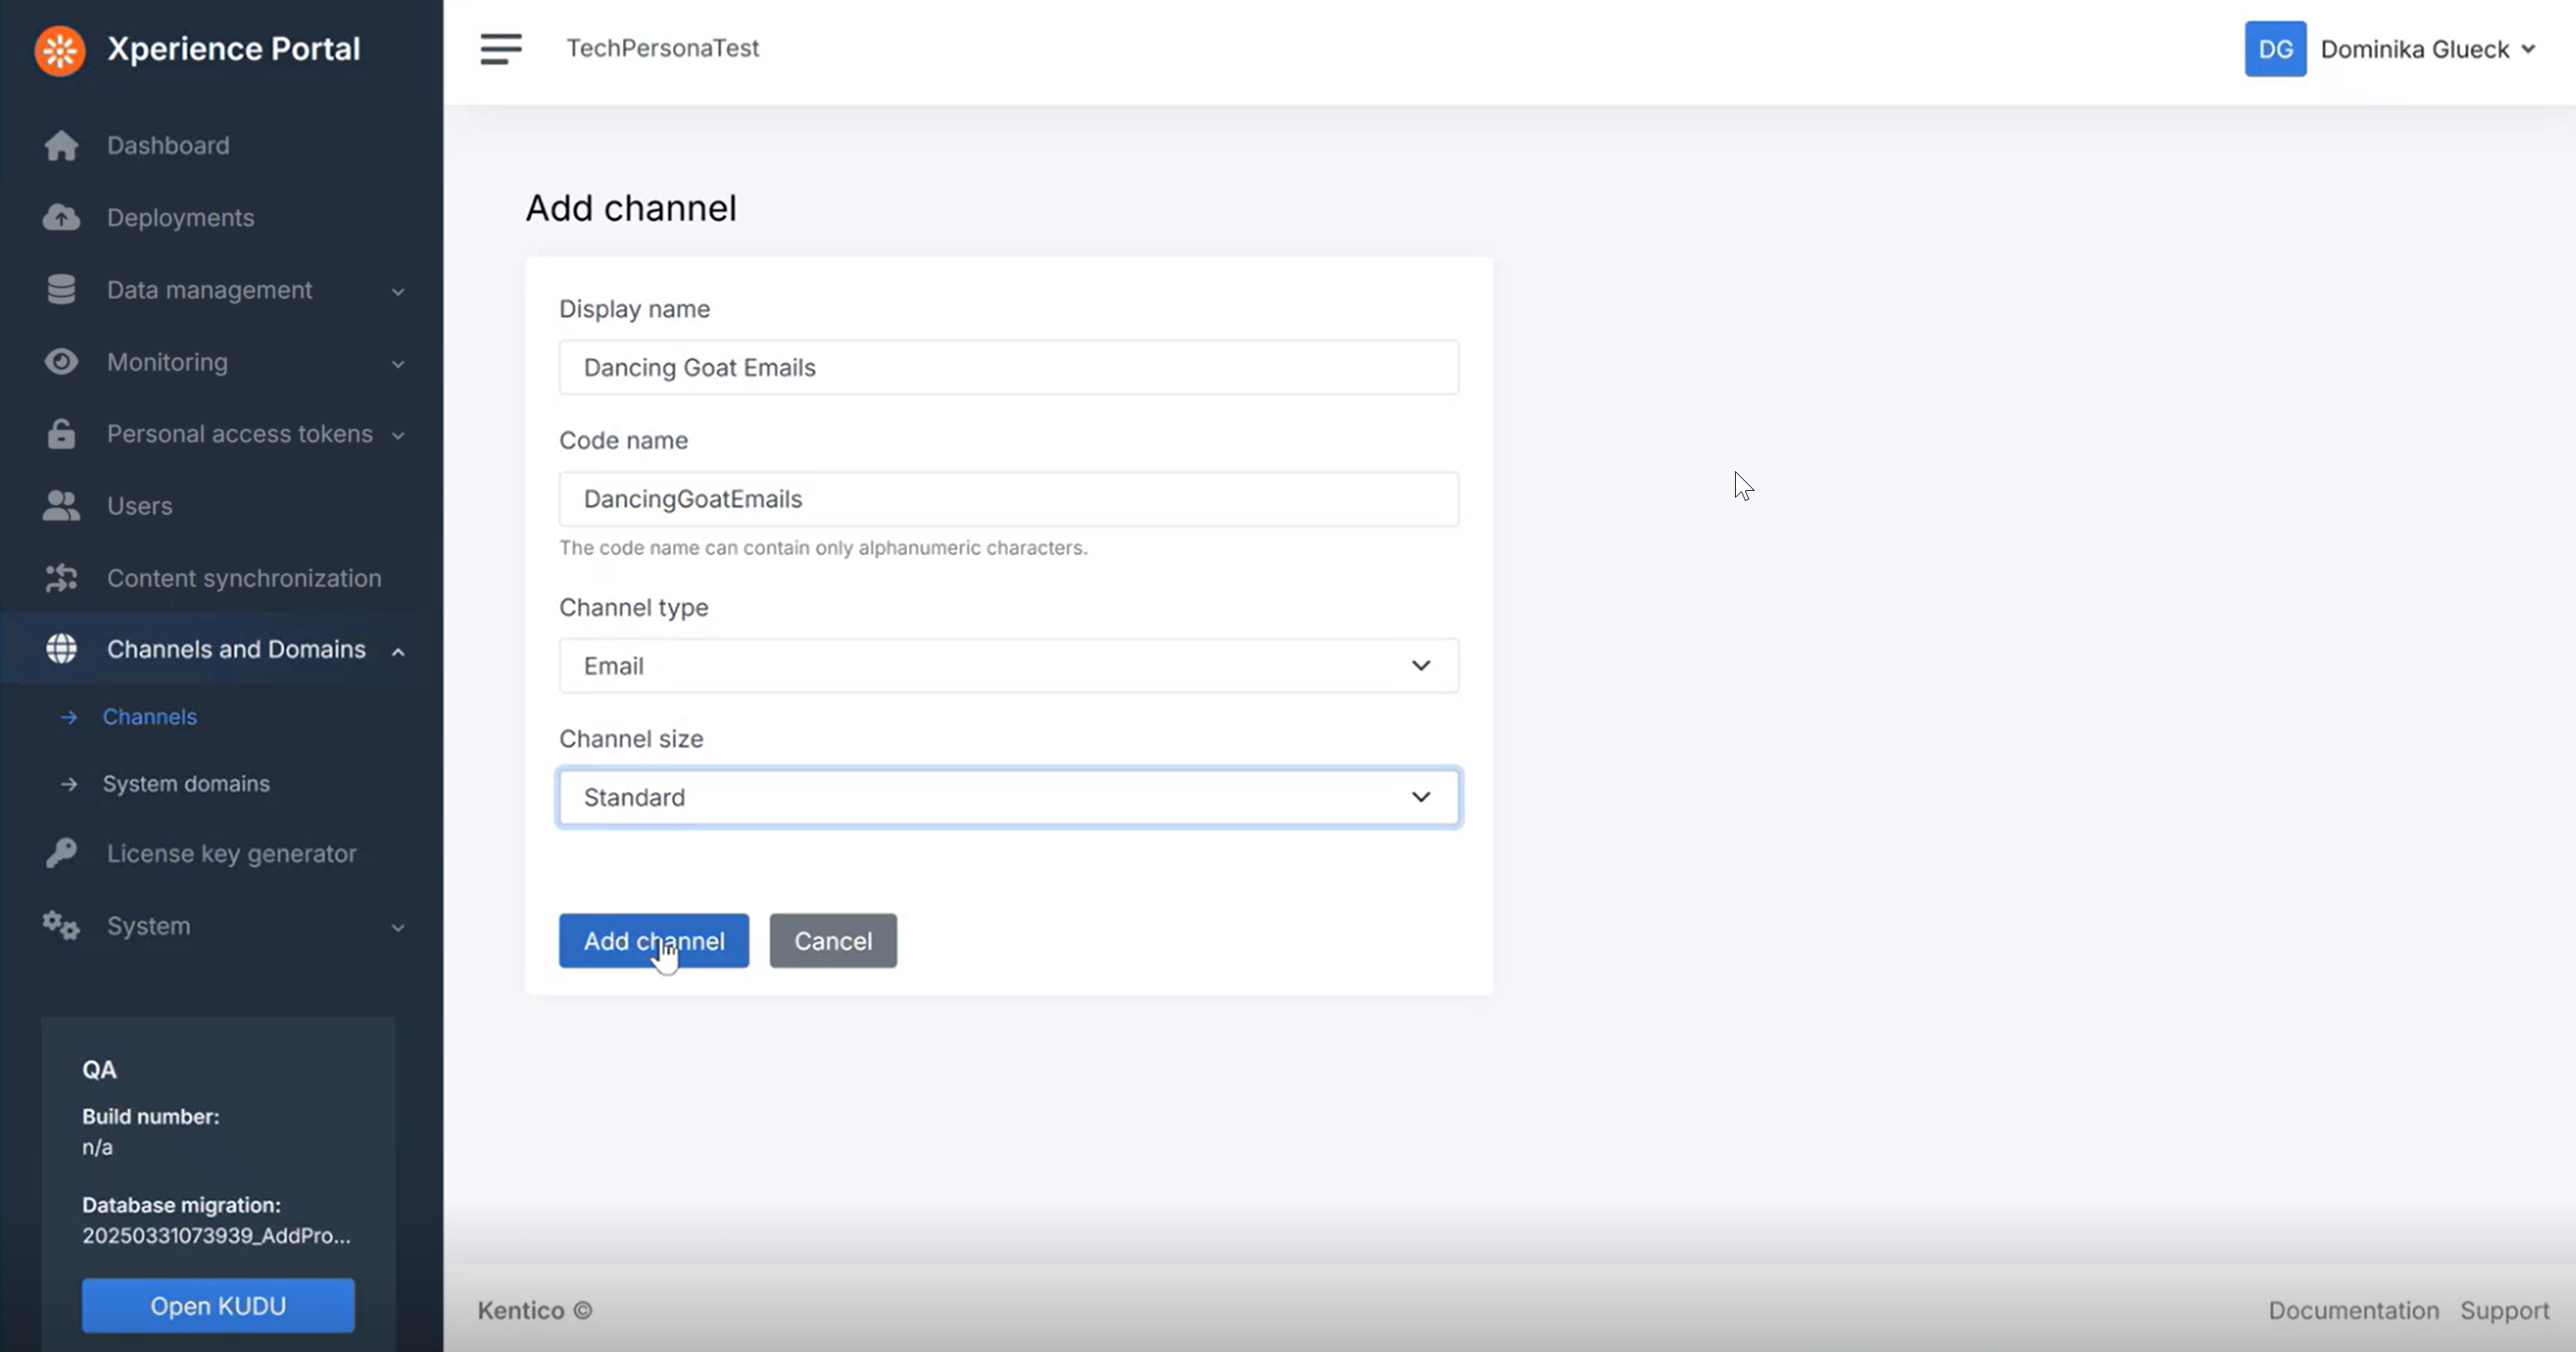Open the Channel size dropdown
This screenshot has height=1352, width=2576.
[1008, 797]
